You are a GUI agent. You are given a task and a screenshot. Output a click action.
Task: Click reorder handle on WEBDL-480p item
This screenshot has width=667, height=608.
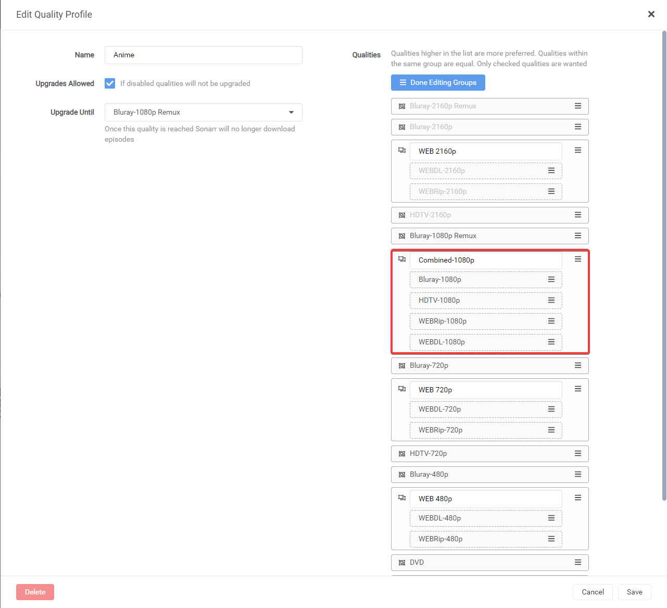551,518
